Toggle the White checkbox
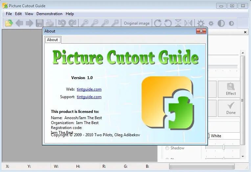The width and height of the screenshot is (251, 172). click(208, 136)
